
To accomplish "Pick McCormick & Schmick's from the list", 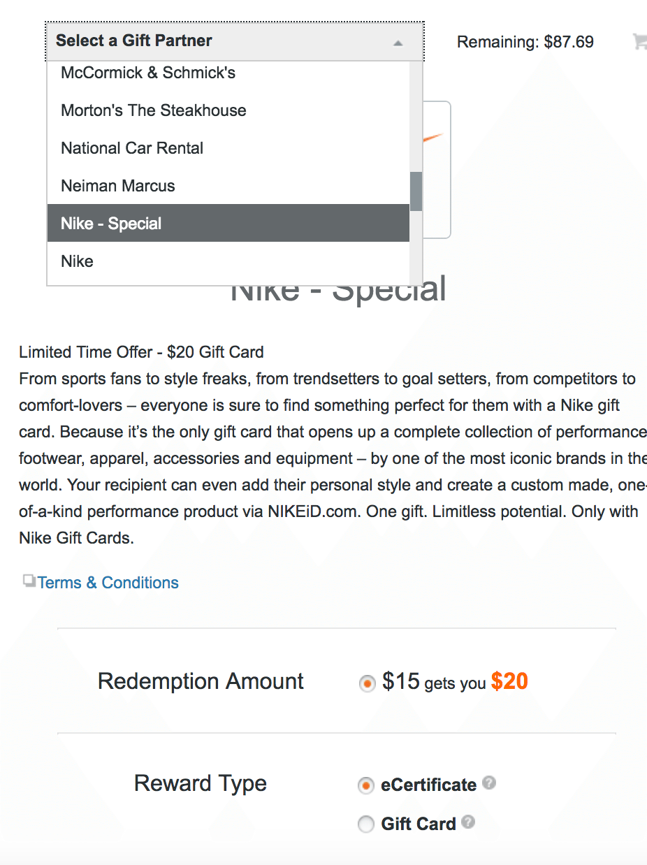I will pos(148,73).
